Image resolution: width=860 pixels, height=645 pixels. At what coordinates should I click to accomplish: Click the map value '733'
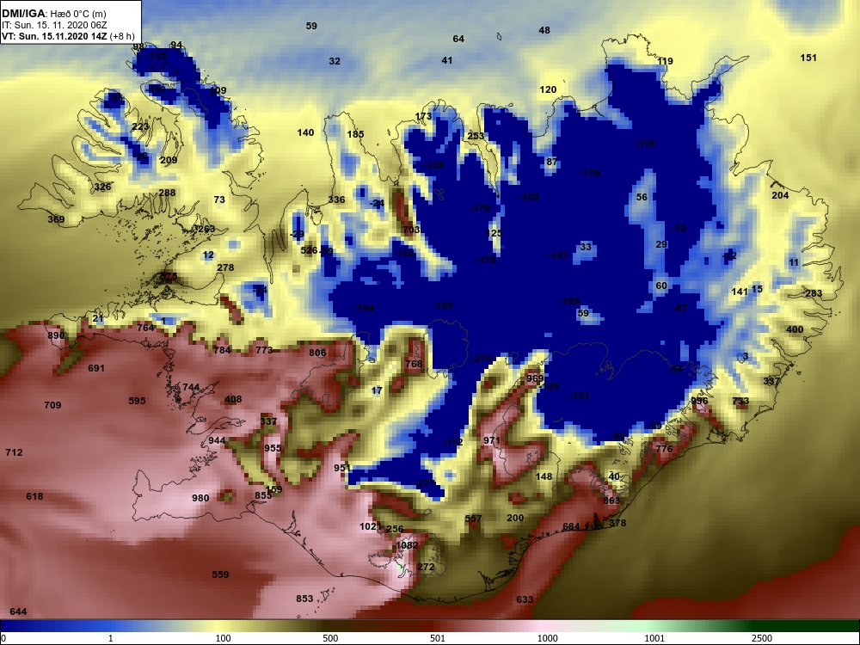[x=740, y=401]
